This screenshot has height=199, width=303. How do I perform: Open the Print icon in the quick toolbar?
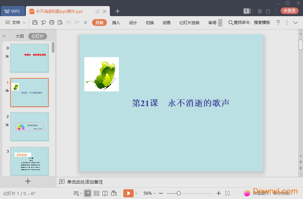point(52,23)
